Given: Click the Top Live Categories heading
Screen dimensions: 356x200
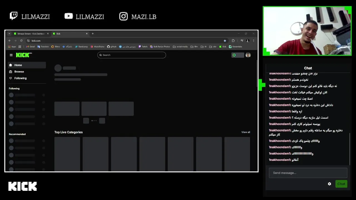Looking at the screenshot, I should click(68, 132).
